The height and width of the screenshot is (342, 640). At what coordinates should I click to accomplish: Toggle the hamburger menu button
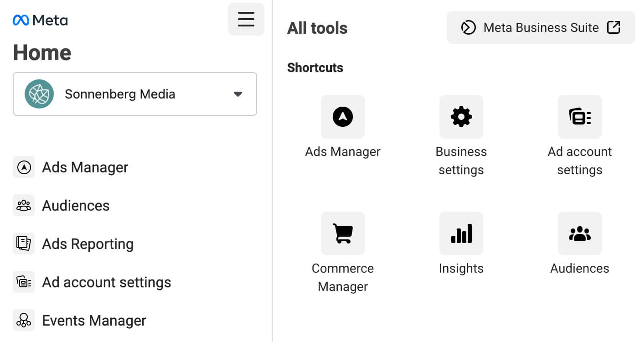(246, 19)
